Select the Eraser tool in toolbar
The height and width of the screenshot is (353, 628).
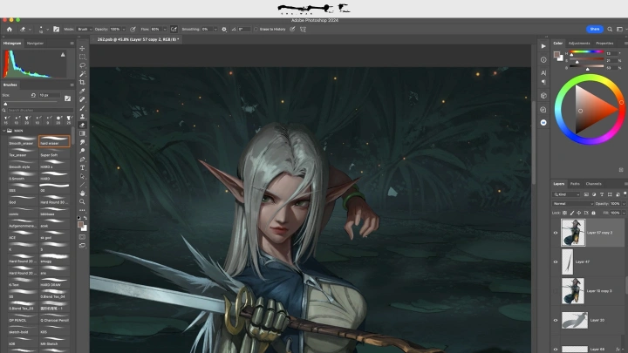[82, 125]
